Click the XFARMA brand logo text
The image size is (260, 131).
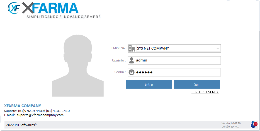point(50,8)
